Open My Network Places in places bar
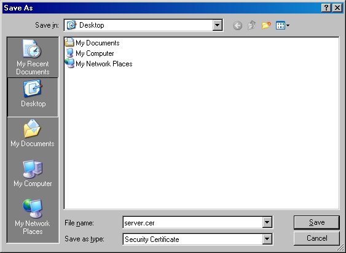The height and width of the screenshot is (253, 346). pyautogui.click(x=33, y=216)
